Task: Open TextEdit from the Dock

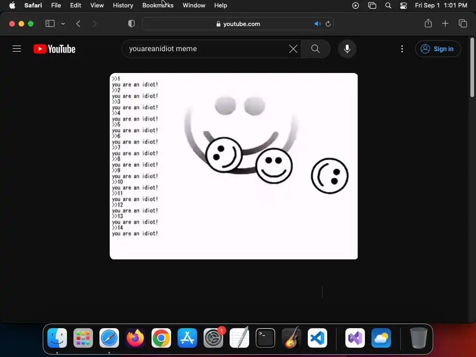Action: (x=239, y=337)
